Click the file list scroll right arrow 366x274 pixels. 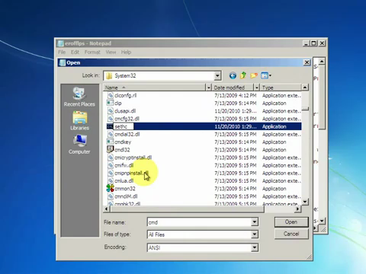pyautogui.click(x=297, y=209)
